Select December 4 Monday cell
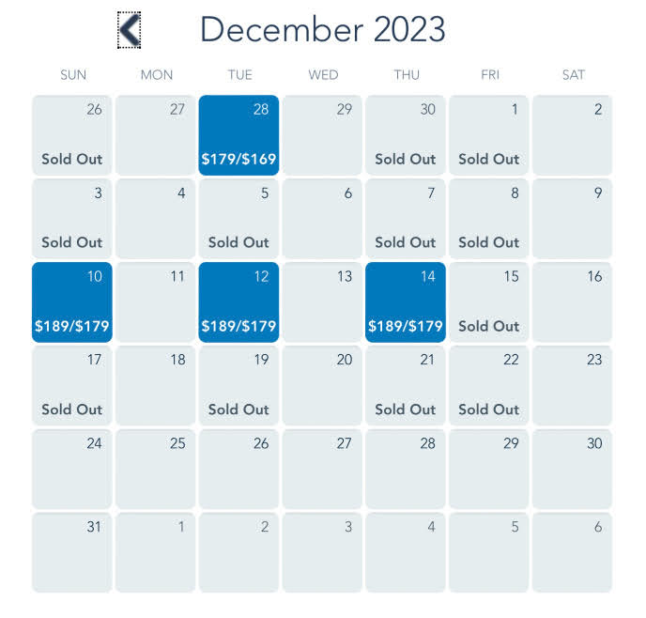Viewport: 646px width, 618px height. click(155, 219)
